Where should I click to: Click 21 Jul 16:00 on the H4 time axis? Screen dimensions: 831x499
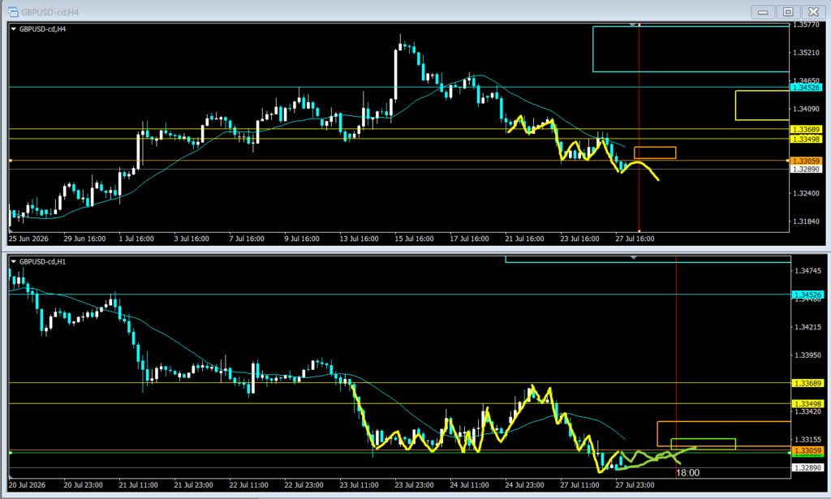click(x=524, y=239)
